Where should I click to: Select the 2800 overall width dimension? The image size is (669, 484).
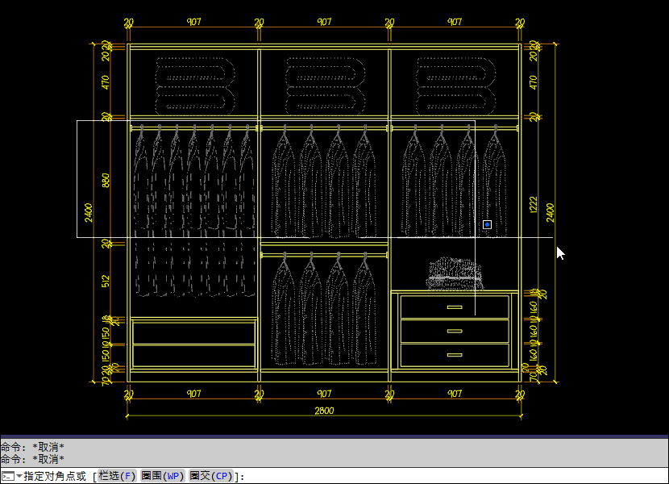pyautogui.click(x=324, y=411)
